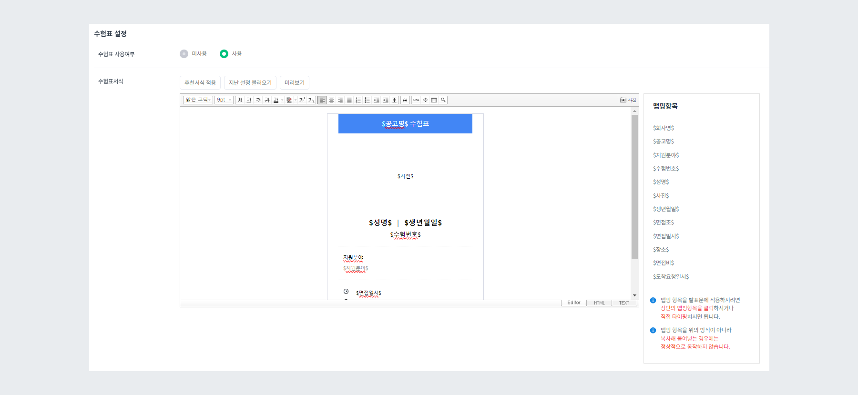Click 미리보기 preview button
The height and width of the screenshot is (395, 858).
tap(295, 82)
